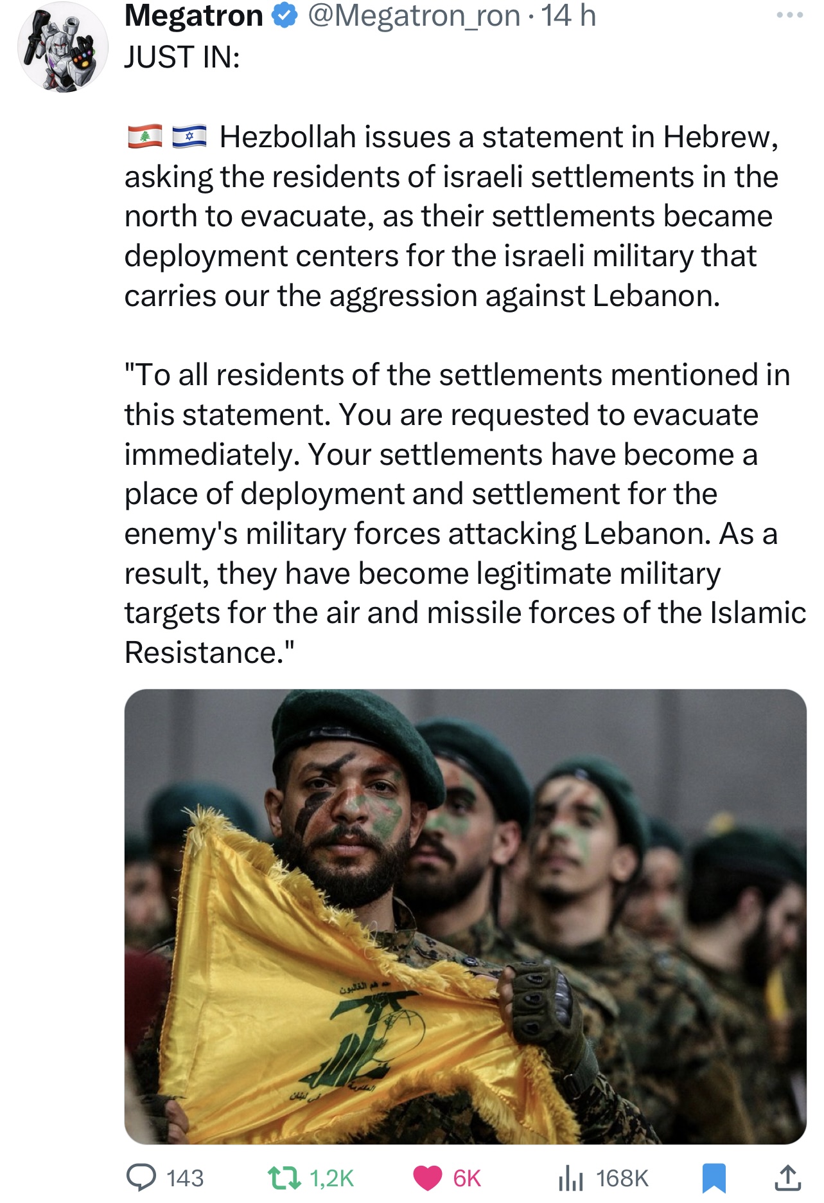
Task: Tap the retweet arrows icon
Action: [284, 1177]
